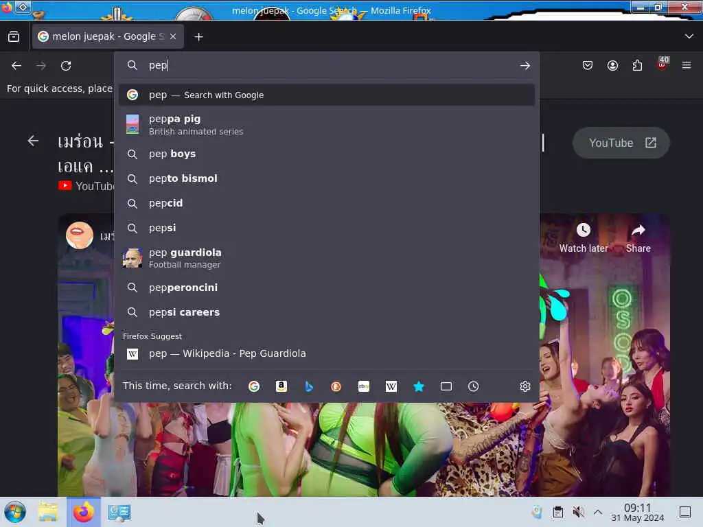The image size is (703, 527).
Task: Go back with browser back arrow
Action: 16,66
